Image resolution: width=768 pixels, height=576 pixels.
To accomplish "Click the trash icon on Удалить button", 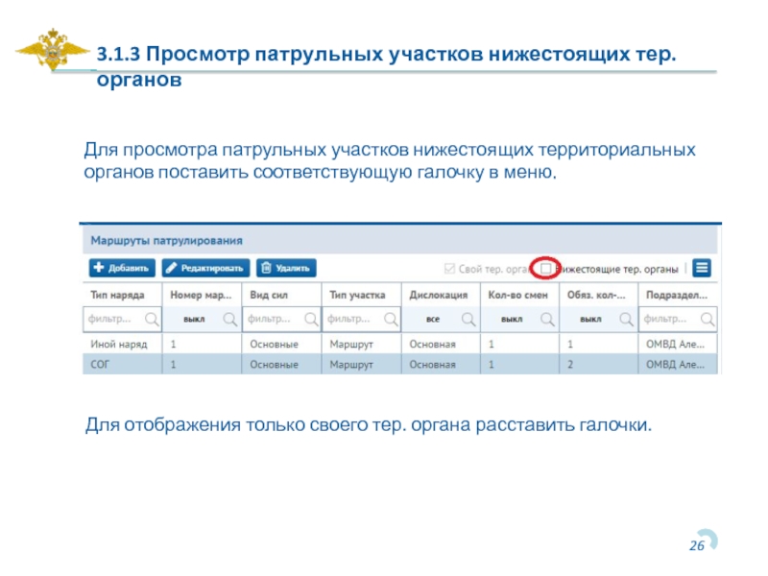I will coord(266,268).
